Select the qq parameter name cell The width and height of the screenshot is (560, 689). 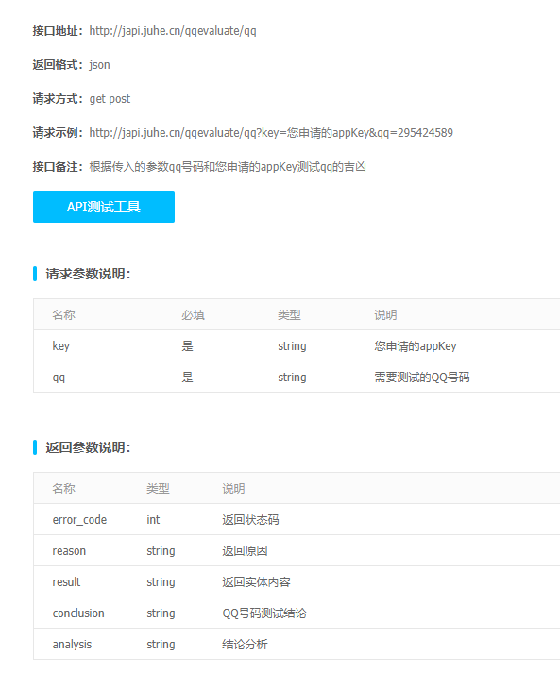tap(59, 378)
